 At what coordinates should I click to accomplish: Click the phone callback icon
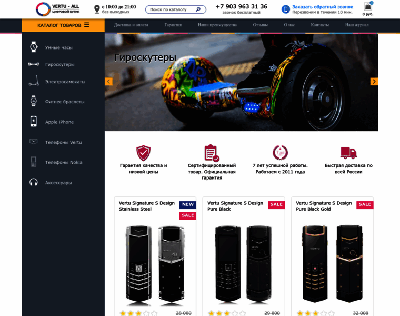coord(285,9)
